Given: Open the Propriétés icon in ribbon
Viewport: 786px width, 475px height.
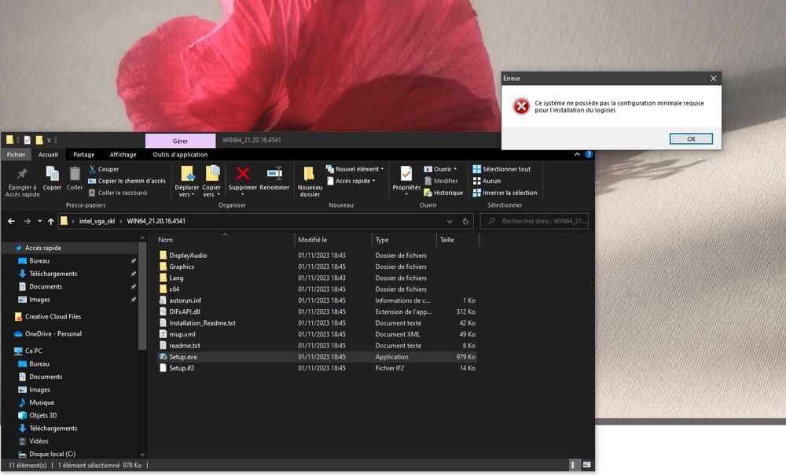Looking at the screenshot, I should pos(406,174).
